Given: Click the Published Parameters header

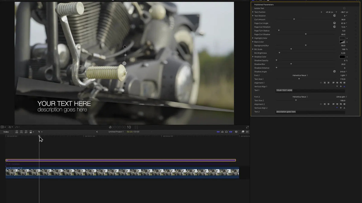Looking at the screenshot, I should [264, 5].
